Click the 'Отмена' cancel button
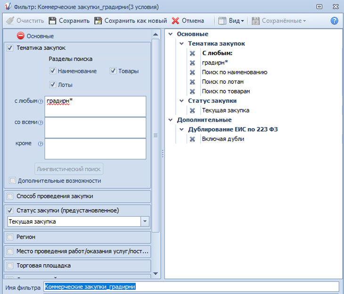 click(x=188, y=21)
